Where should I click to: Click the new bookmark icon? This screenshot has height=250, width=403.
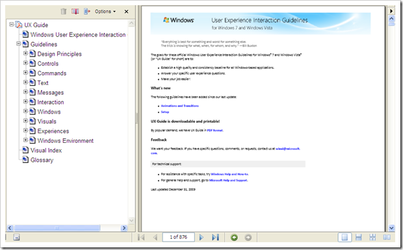tap(75, 11)
